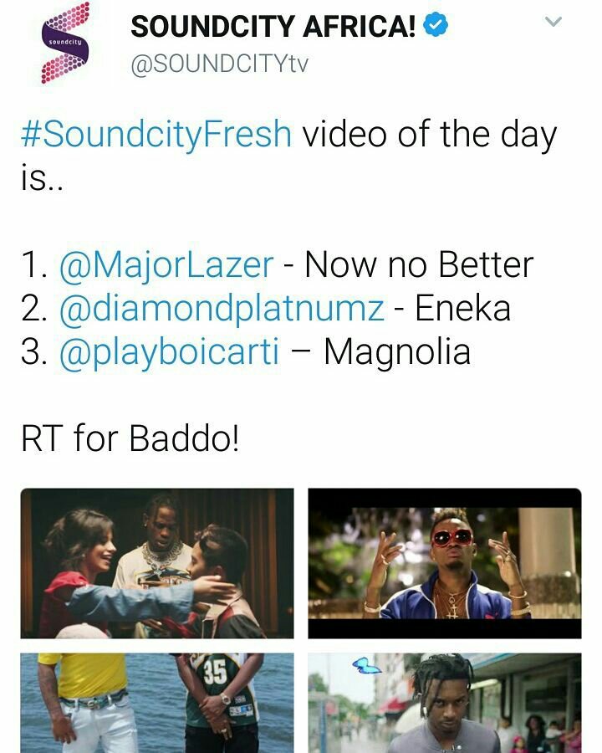This screenshot has width=602, height=753.
Task: Visit the @diamondplatnumz mention
Action: [x=222, y=309]
